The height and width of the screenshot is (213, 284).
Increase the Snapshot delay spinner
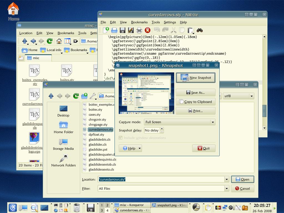pos(162,129)
